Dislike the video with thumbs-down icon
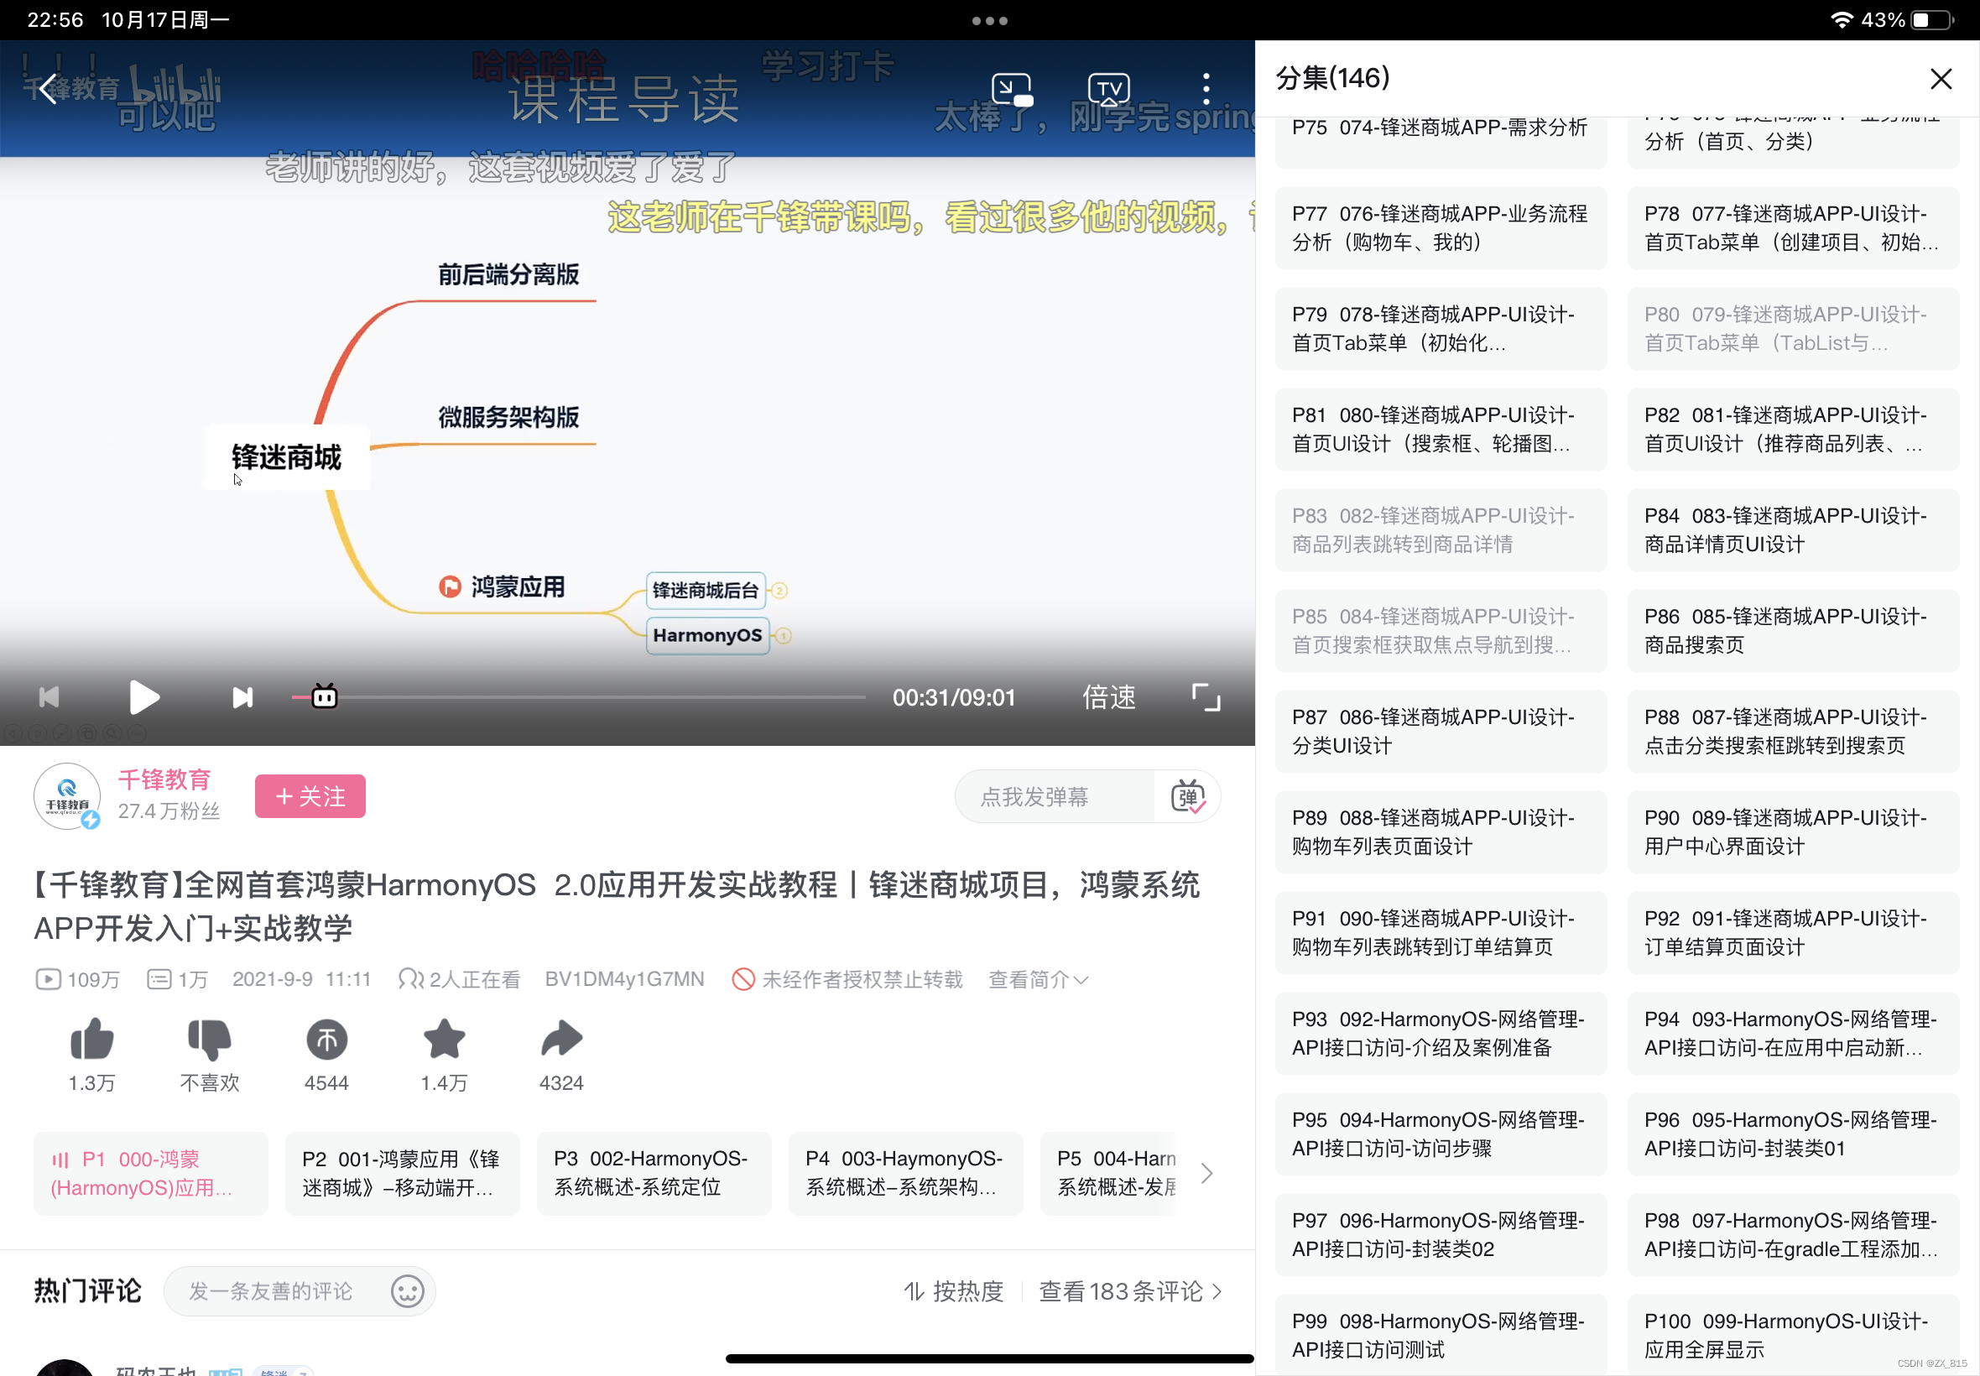 point(210,1038)
